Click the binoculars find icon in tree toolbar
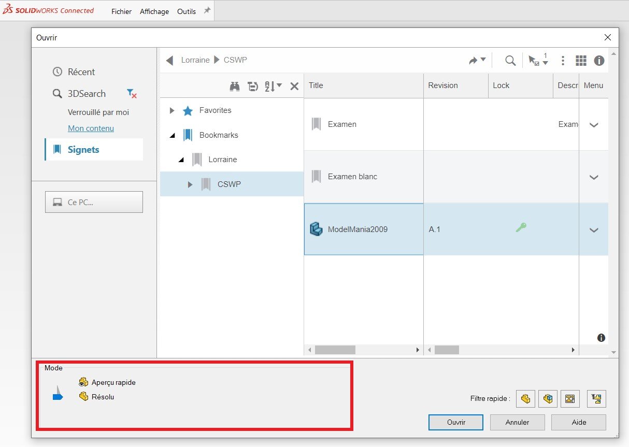Screen dimensions: 629x447 235,86
